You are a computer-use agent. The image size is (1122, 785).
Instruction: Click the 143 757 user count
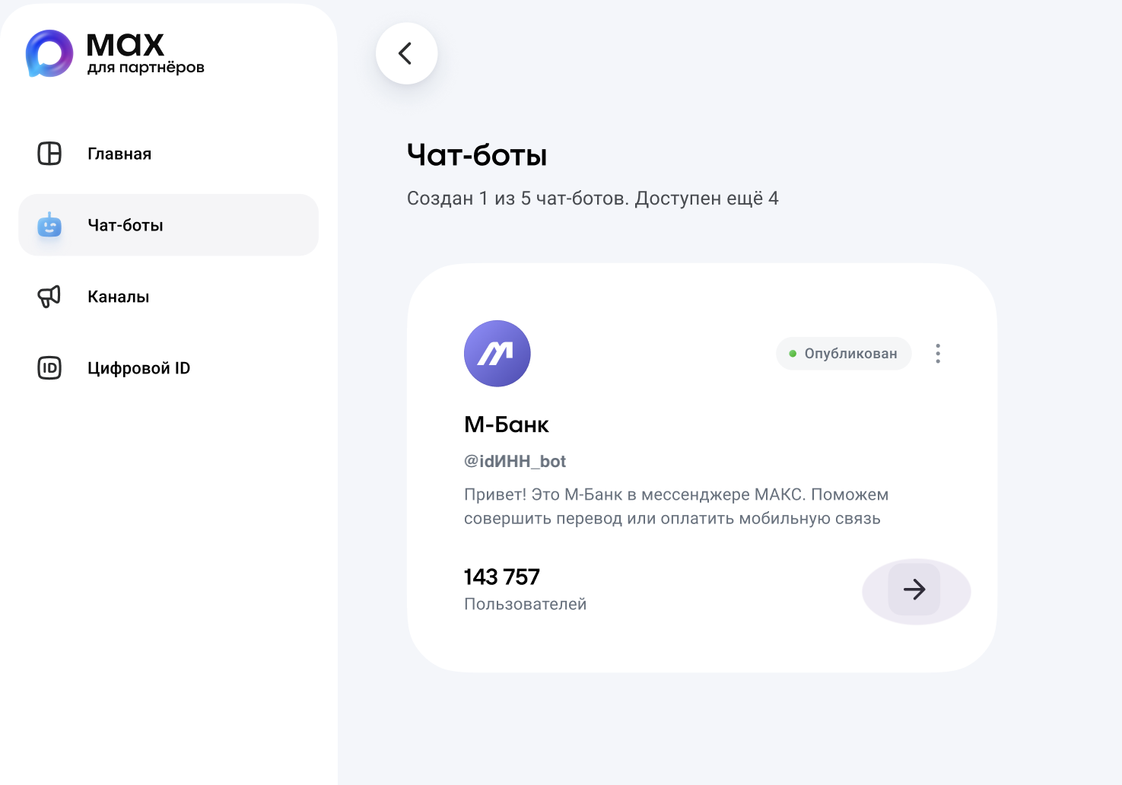(502, 577)
